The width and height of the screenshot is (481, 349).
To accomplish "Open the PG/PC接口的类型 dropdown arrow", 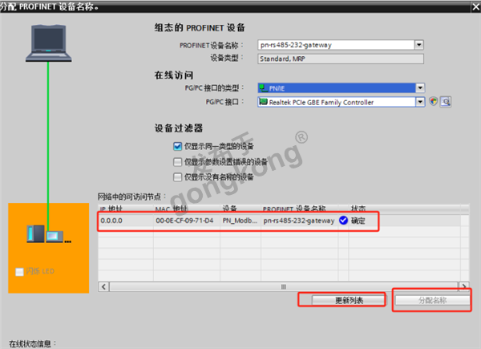I will [420, 88].
